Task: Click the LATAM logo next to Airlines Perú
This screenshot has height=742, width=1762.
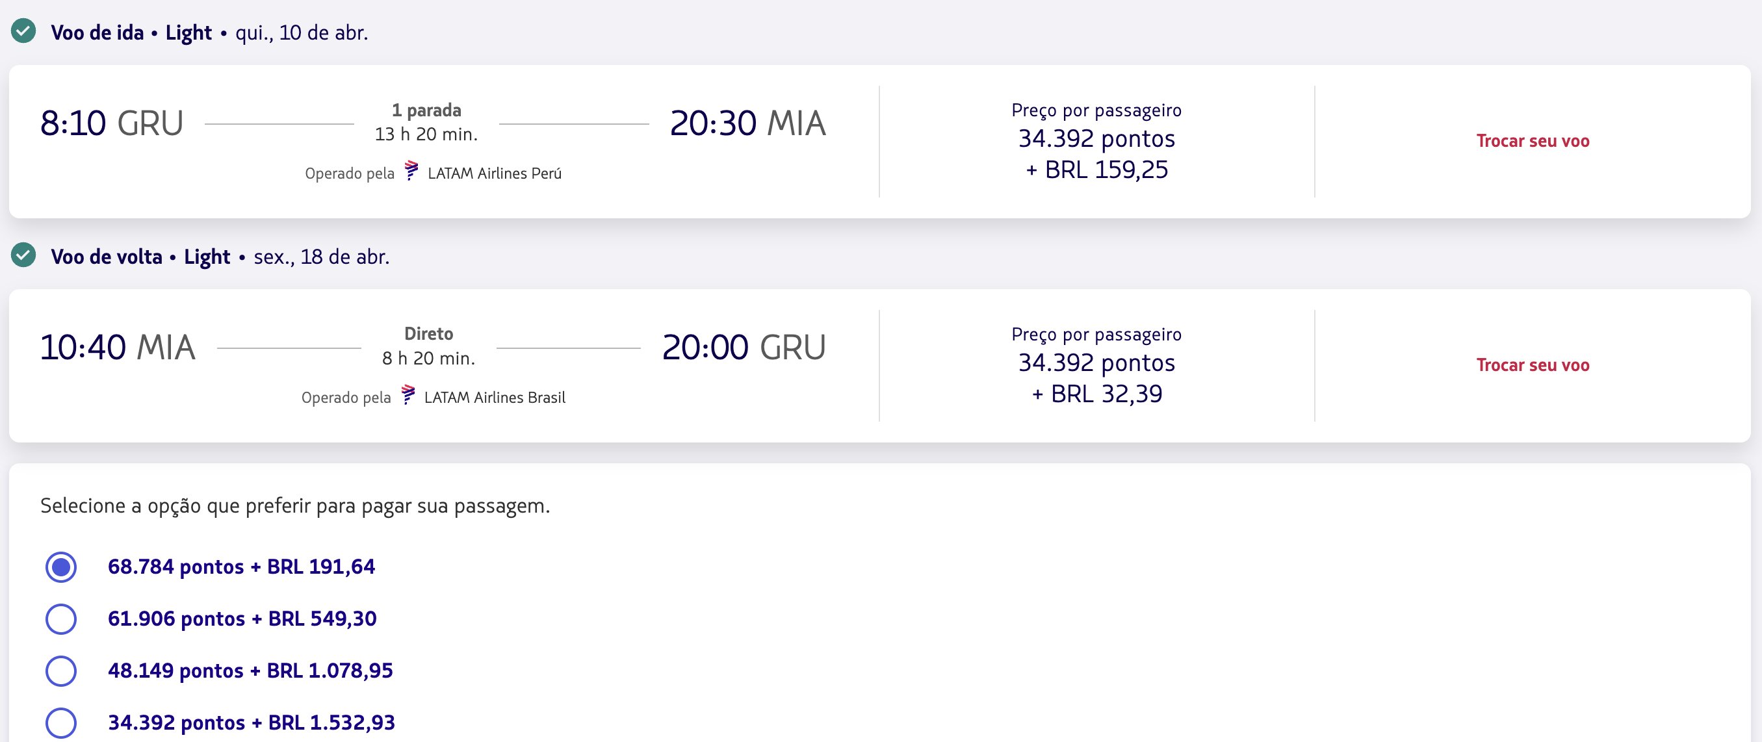Action: click(x=411, y=171)
